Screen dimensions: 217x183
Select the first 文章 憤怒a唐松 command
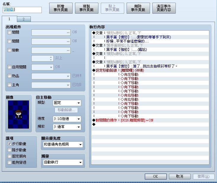tap(150, 33)
